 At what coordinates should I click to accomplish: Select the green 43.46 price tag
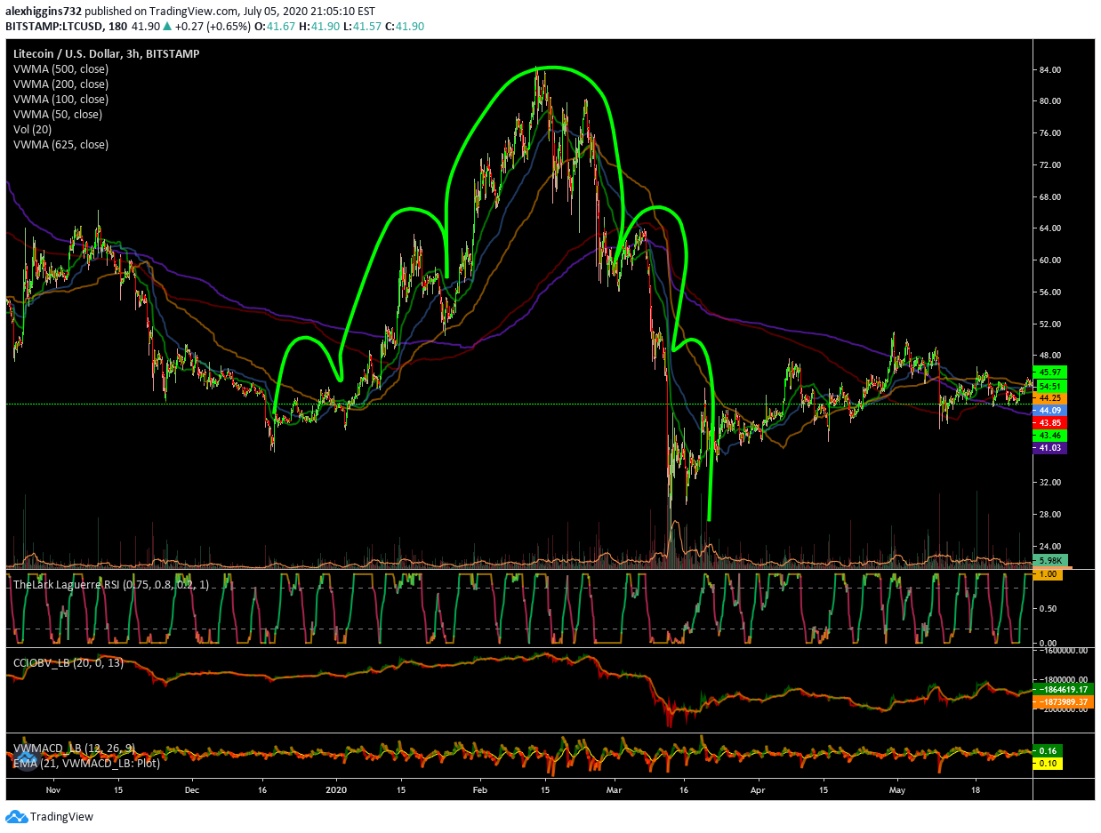[x=1049, y=437]
